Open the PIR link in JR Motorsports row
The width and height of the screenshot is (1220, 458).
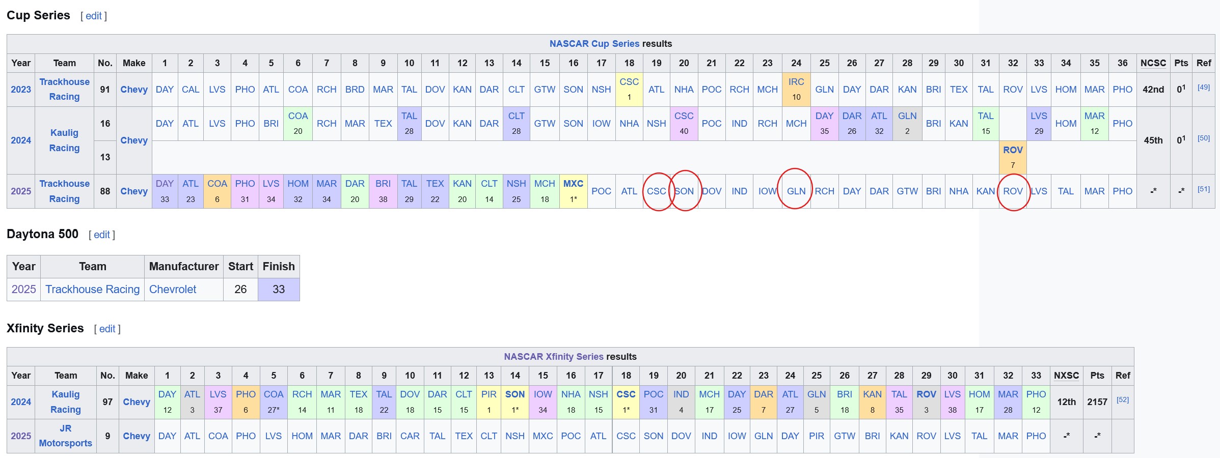point(816,436)
